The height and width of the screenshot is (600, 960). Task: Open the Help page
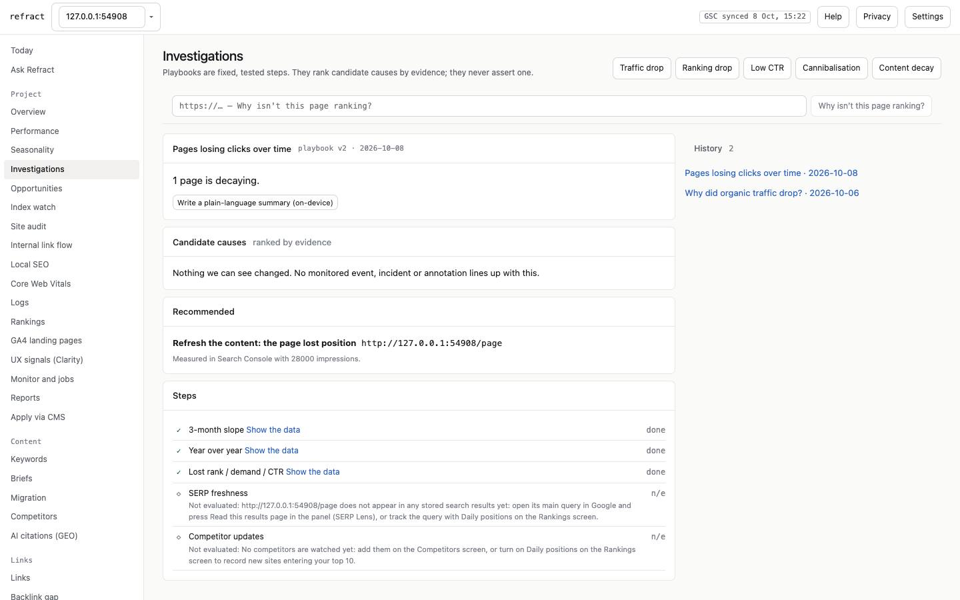(x=833, y=17)
